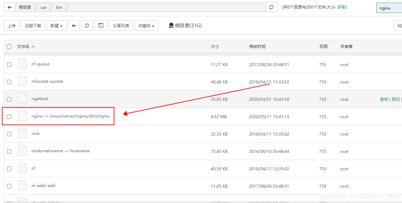Open the terminal icon button
The width and height of the screenshot is (402, 203).
(x=101, y=26)
